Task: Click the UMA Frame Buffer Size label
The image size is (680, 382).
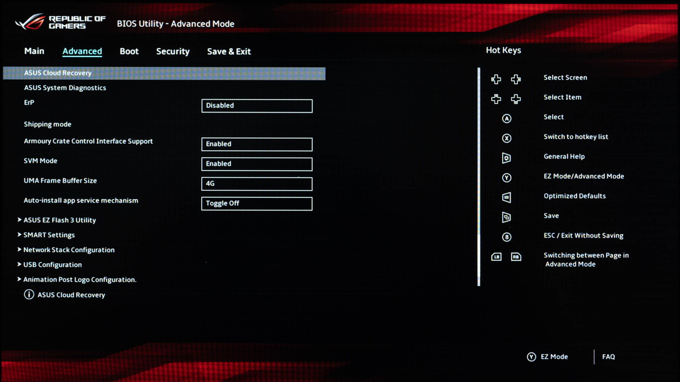Action: click(x=60, y=181)
